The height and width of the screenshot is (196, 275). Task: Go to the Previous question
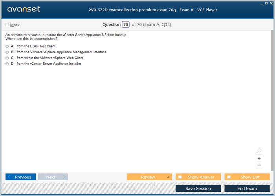pos(20,177)
